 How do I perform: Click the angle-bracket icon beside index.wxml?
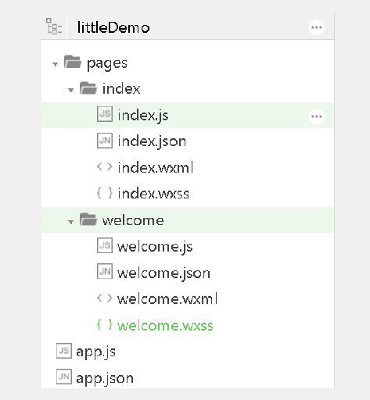coord(105,166)
